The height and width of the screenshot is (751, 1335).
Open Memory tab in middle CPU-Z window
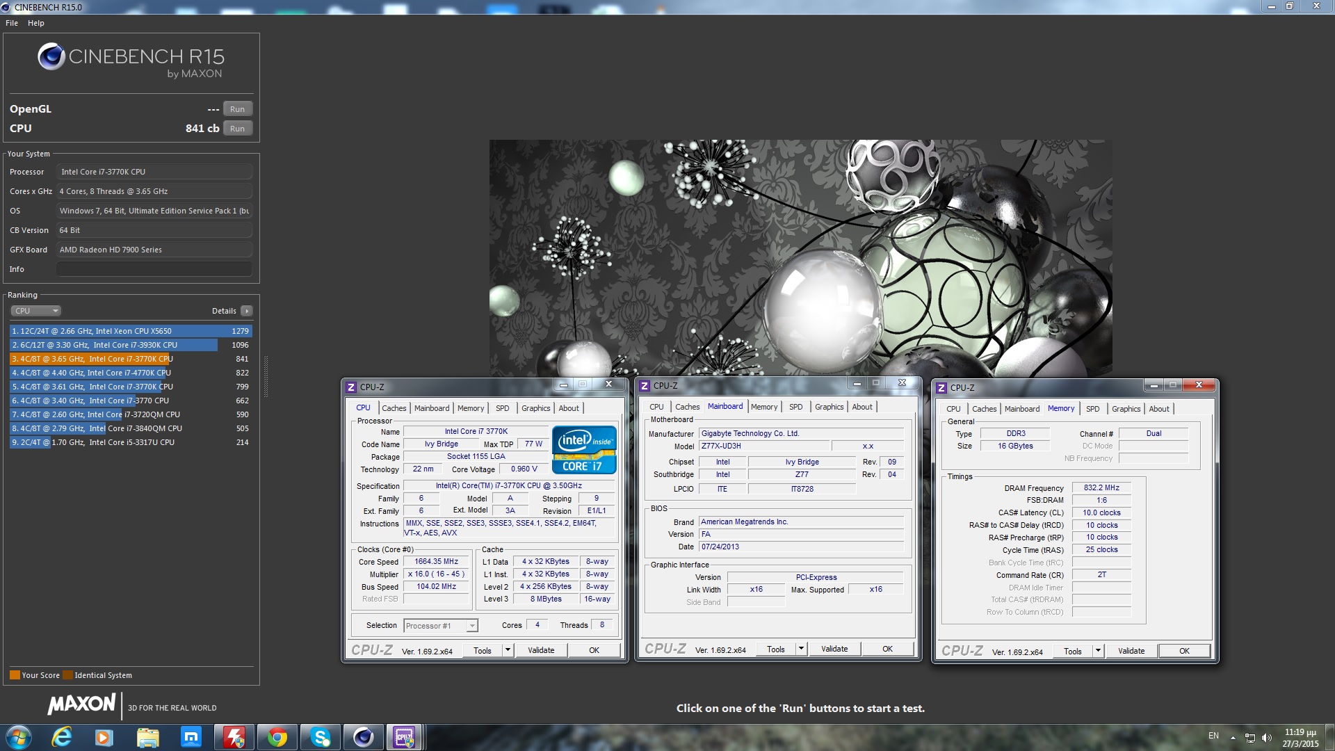764,407
